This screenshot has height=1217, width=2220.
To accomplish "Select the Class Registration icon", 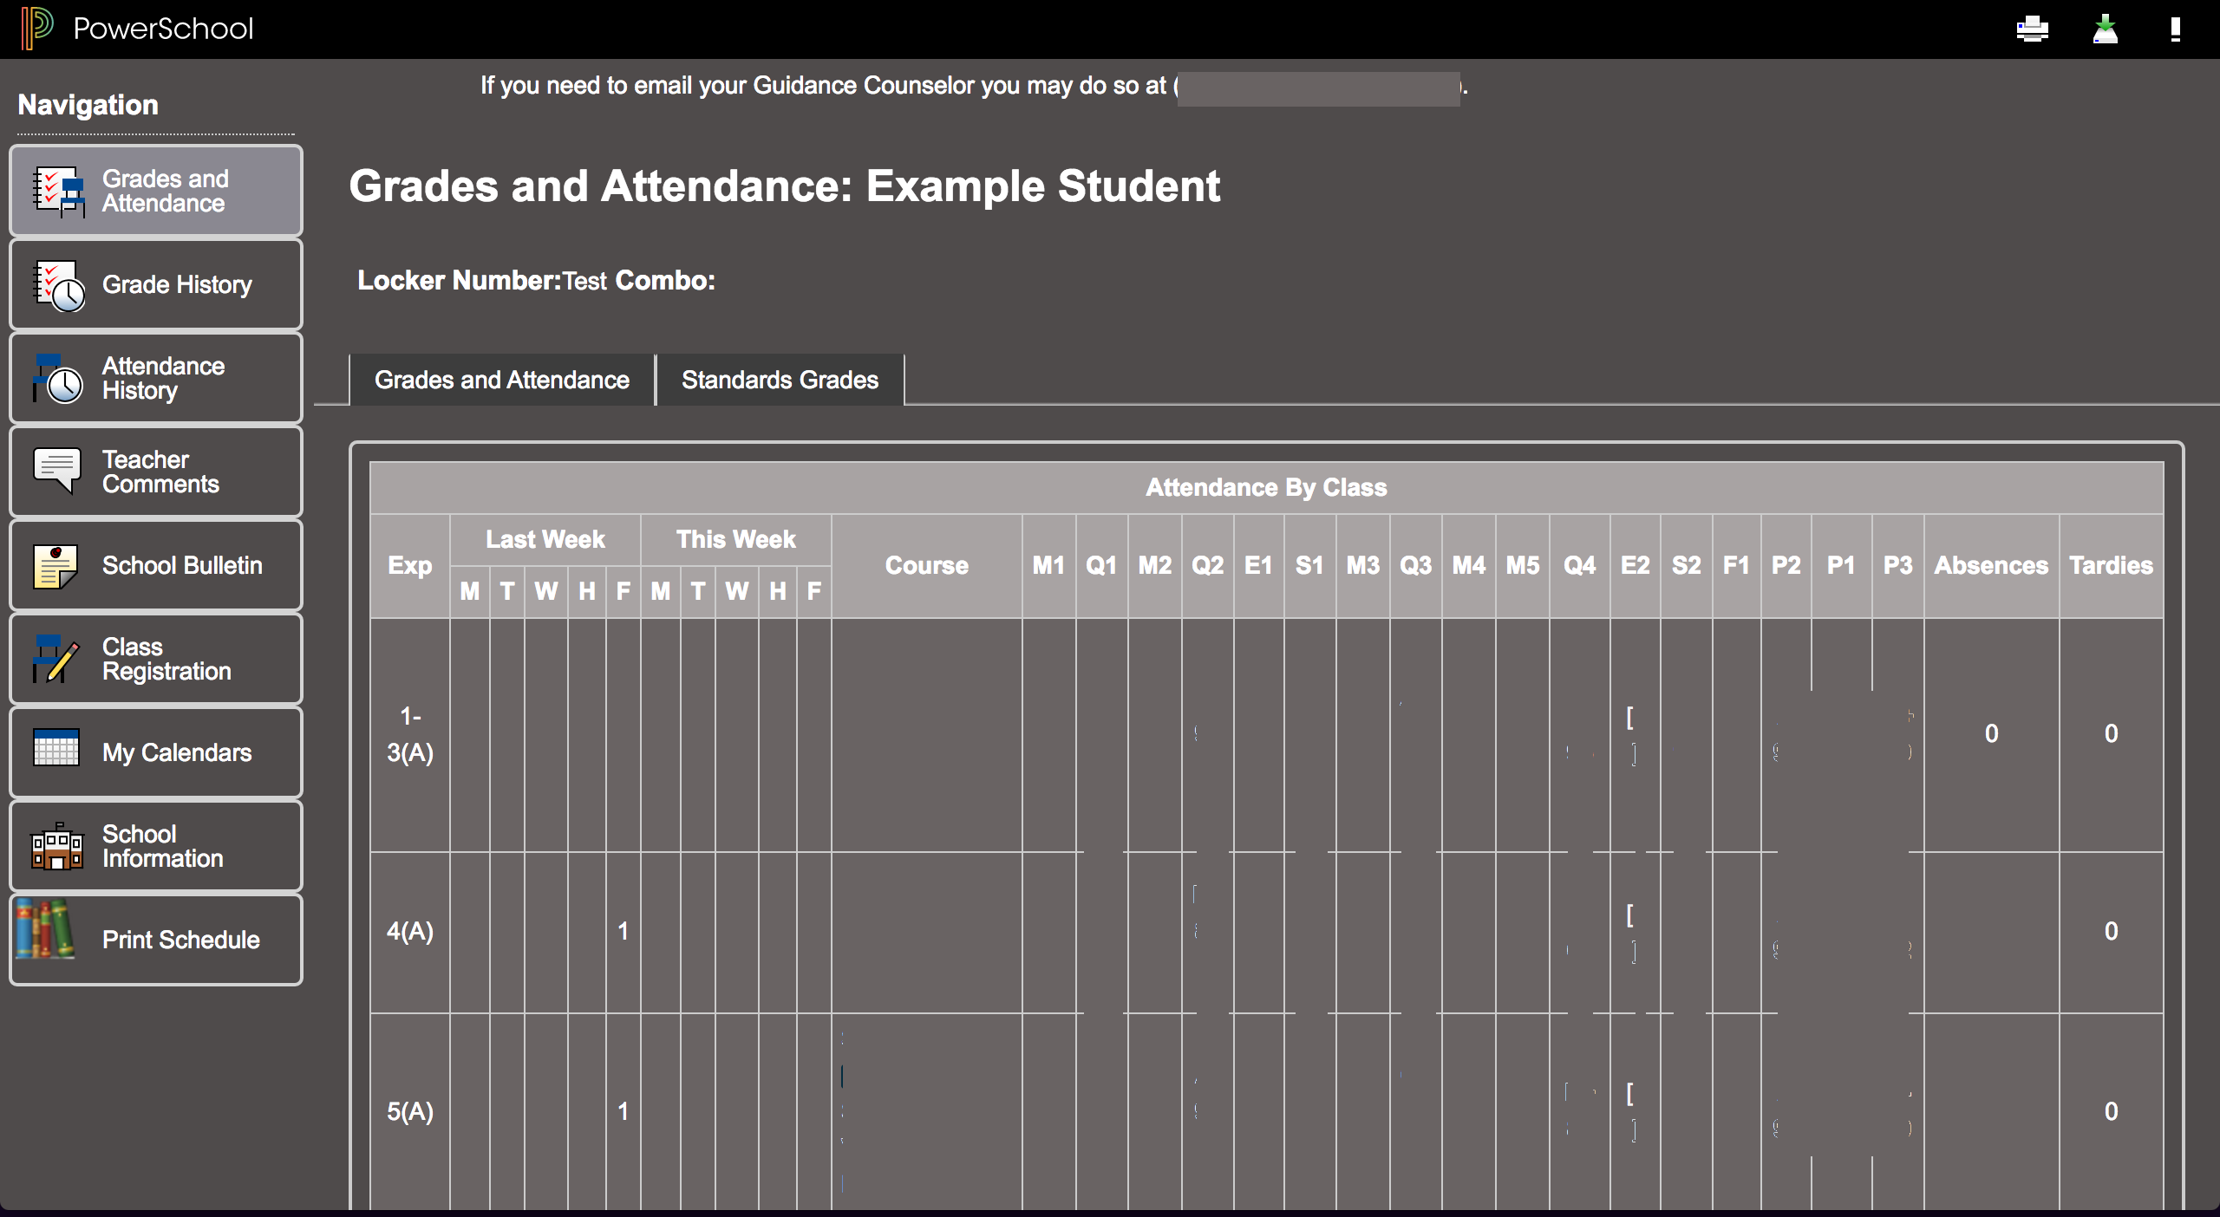I will click(x=55, y=659).
